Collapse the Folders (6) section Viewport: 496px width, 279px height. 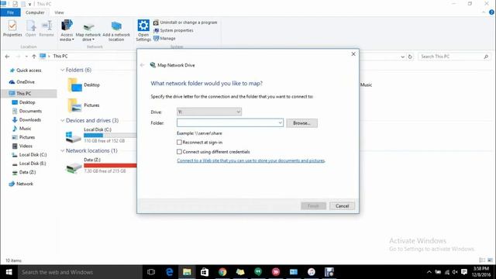click(x=62, y=70)
